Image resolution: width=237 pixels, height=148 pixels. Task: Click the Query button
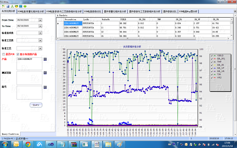(36, 105)
